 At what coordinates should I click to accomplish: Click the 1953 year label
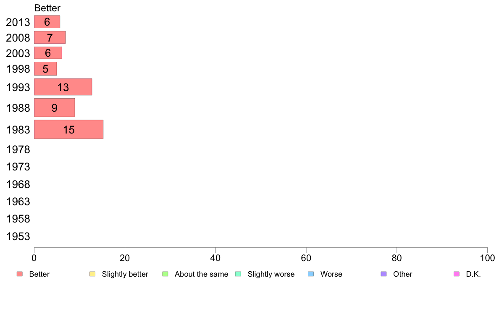point(18,236)
